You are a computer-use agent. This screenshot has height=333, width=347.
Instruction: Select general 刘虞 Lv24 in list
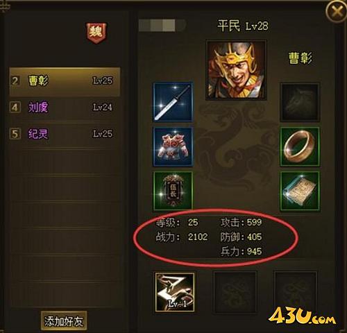pyautogui.click(x=65, y=108)
